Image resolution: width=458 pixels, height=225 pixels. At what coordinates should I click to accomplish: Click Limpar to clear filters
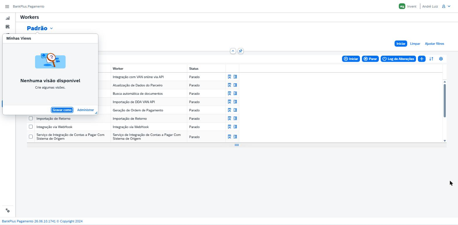pos(415,44)
